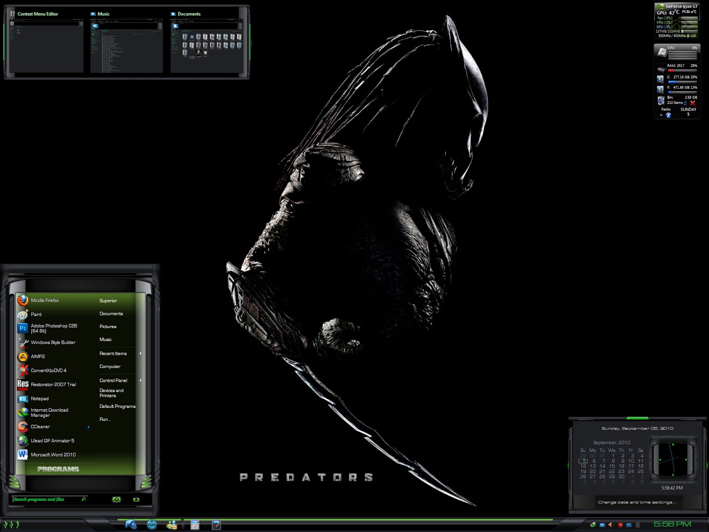Expand the Control Panel submenu arrow
The image size is (709, 532).
pyautogui.click(x=140, y=380)
